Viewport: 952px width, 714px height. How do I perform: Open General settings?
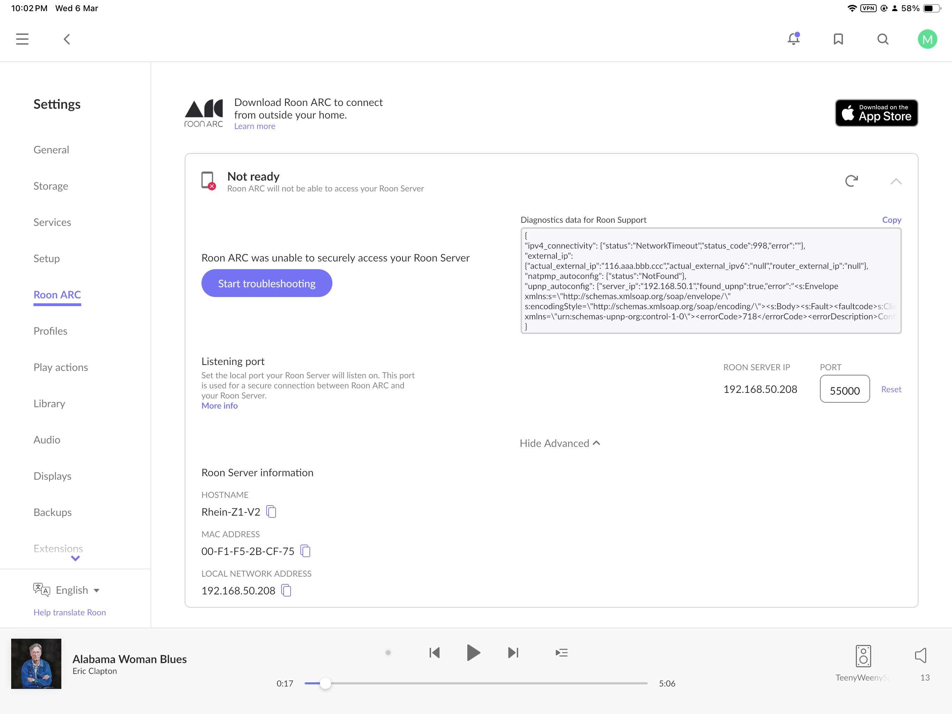(x=51, y=150)
